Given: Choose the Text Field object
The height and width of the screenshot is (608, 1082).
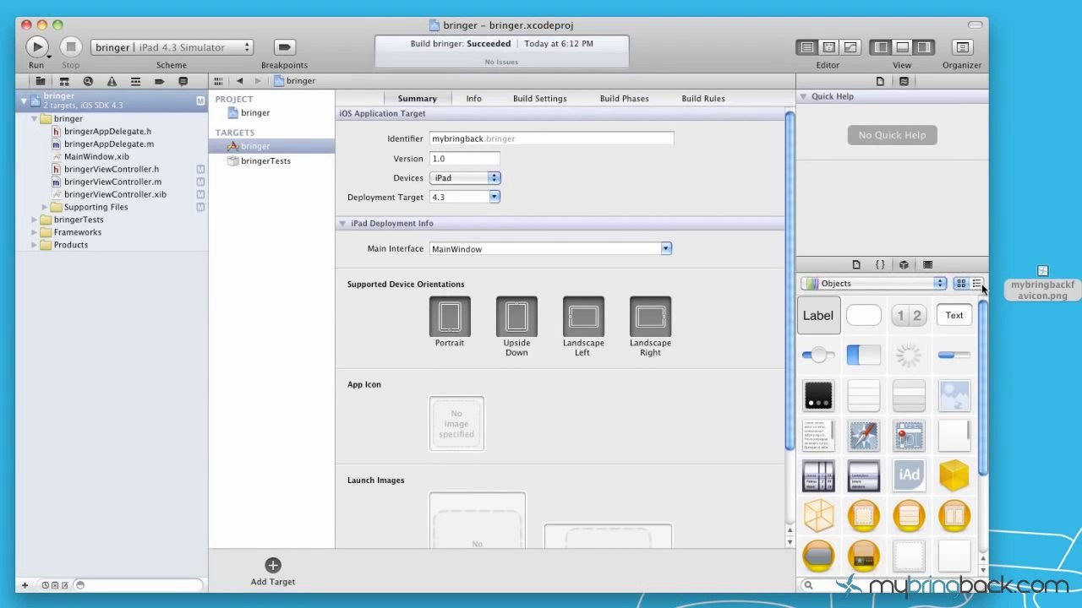Looking at the screenshot, I should click(x=954, y=315).
